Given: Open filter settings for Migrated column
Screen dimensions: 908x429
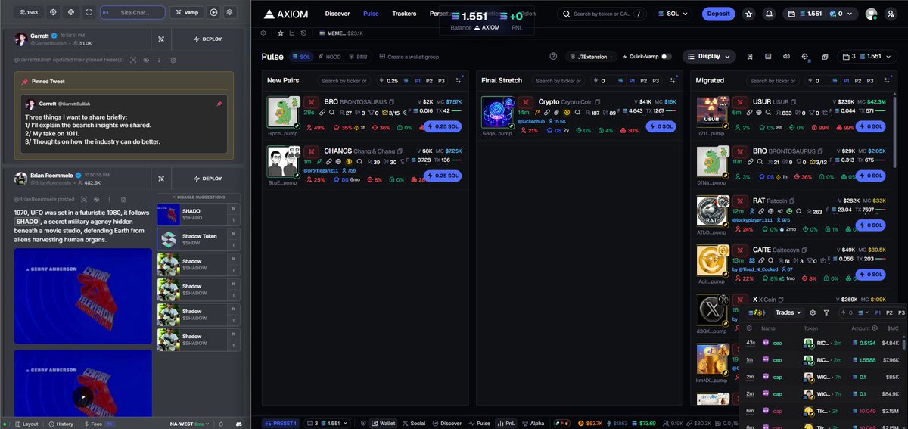Looking at the screenshot, I should pos(888,80).
